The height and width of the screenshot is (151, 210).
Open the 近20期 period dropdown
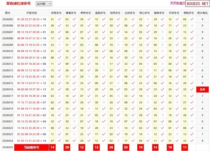(x=44, y=4)
